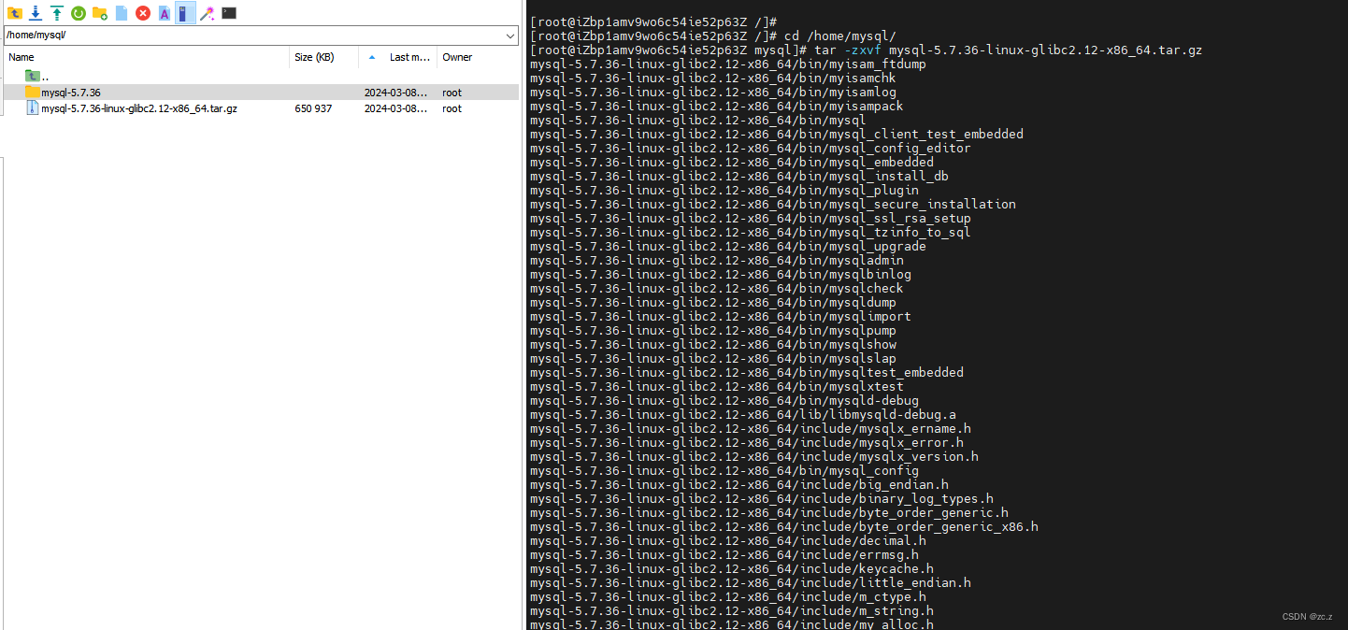Expand the remote path dropdown arrow

point(510,36)
